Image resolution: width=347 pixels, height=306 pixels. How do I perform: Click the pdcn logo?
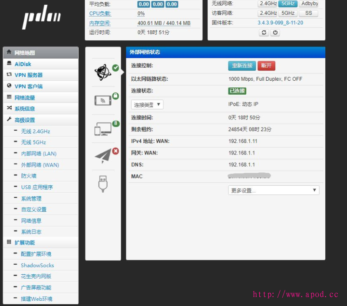(x=42, y=18)
